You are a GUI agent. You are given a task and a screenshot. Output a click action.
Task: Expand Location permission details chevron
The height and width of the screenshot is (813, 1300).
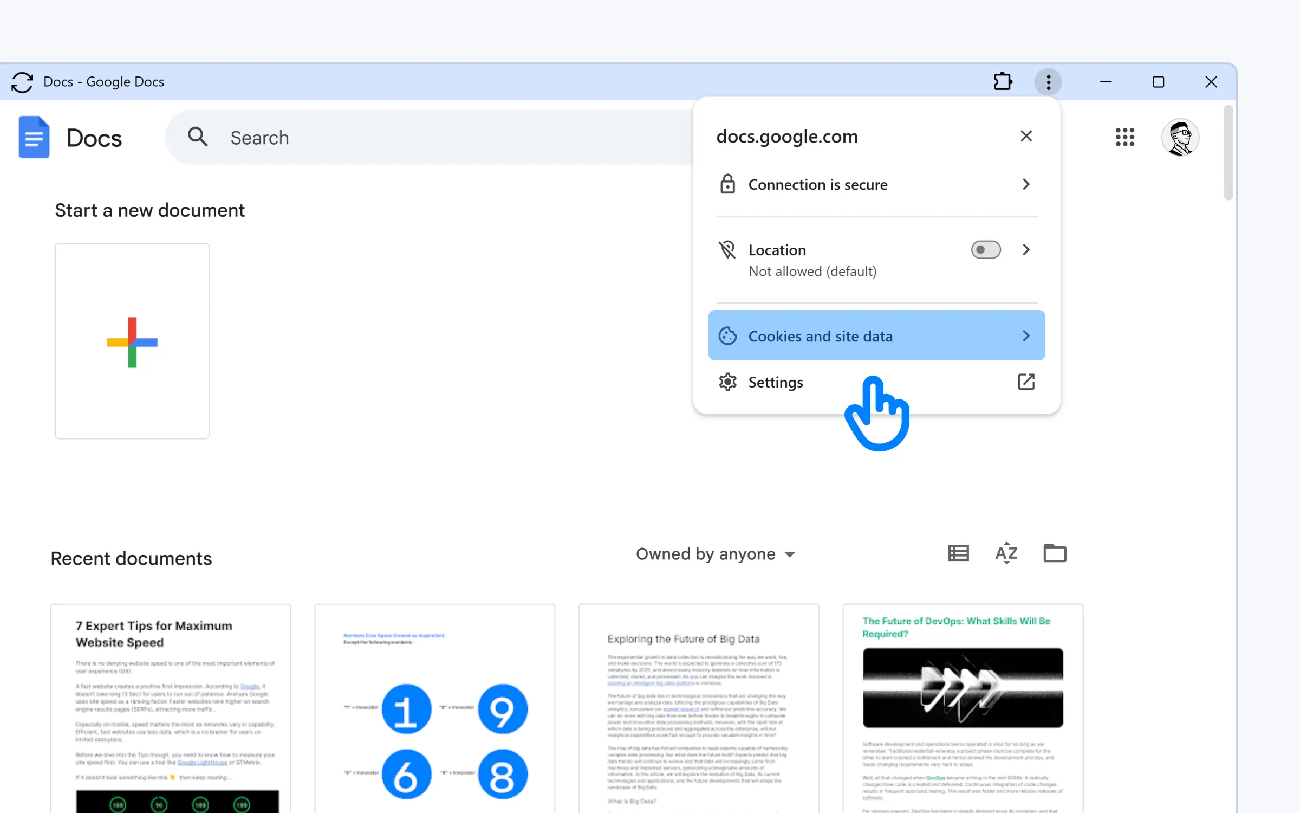pos(1026,250)
